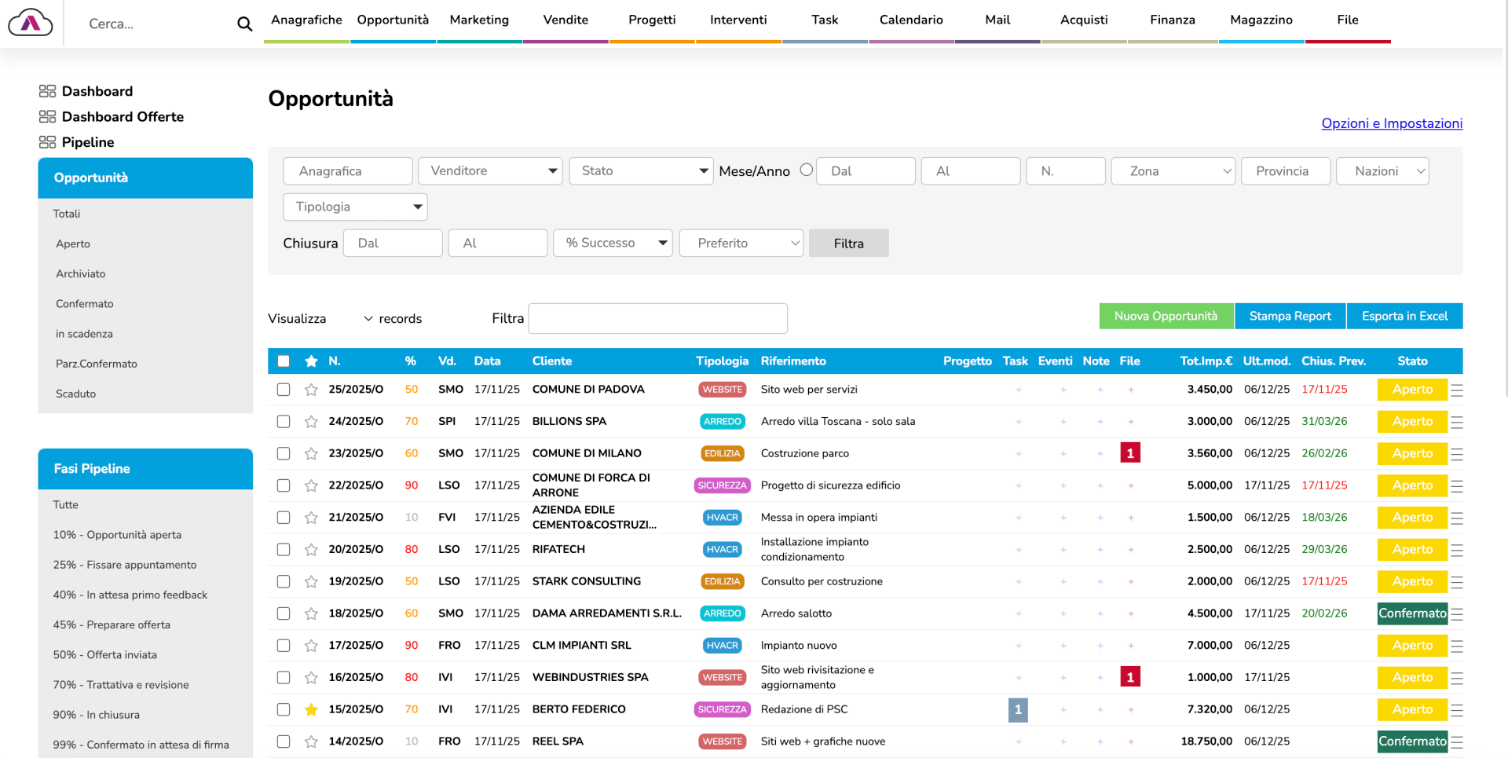Click the search magnifier icon
Image resolution: width=1508 pixels, height=758 pixels.
(x=244, y=24)
